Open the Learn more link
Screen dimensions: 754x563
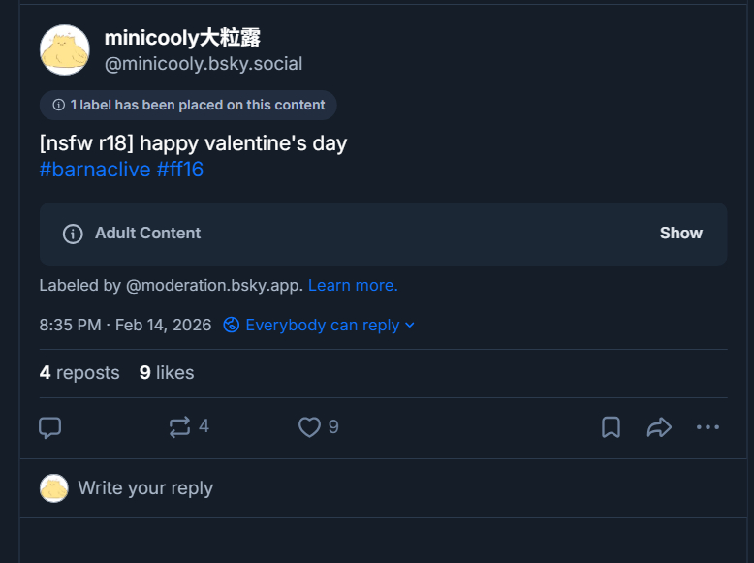click(x=353, y=285)
